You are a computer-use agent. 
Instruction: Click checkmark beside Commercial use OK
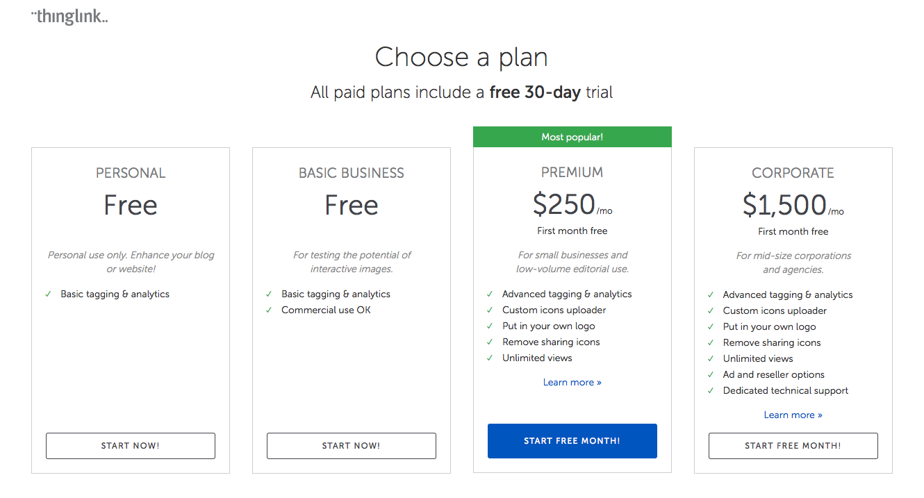click(x=269, y=310)
